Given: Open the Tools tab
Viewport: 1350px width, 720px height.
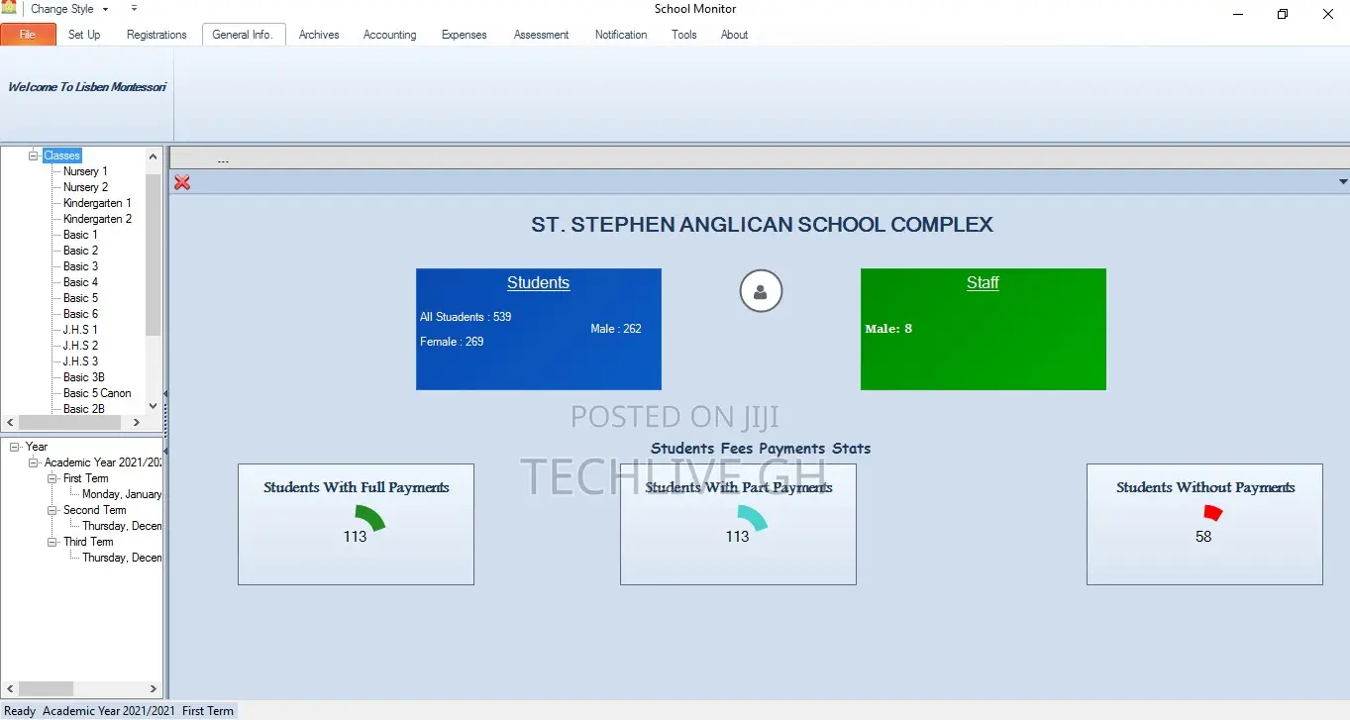Looking at the screenshot, I should (684, 35).
